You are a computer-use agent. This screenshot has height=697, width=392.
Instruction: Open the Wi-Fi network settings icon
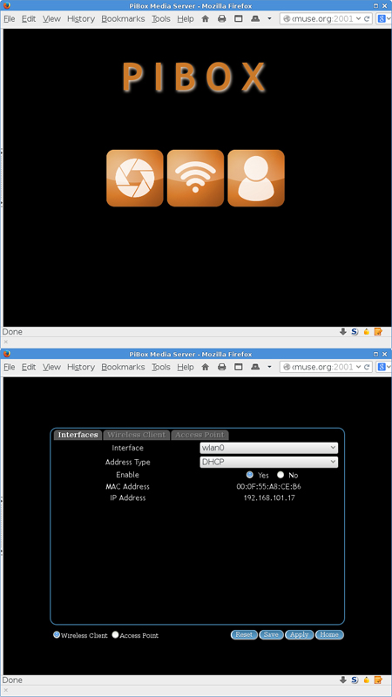tap(195, 179)
